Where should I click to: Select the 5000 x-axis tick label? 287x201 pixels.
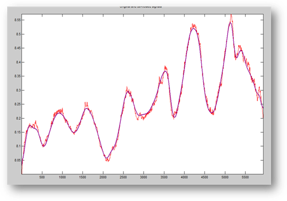pyautogui.click(x=225, y=177)
